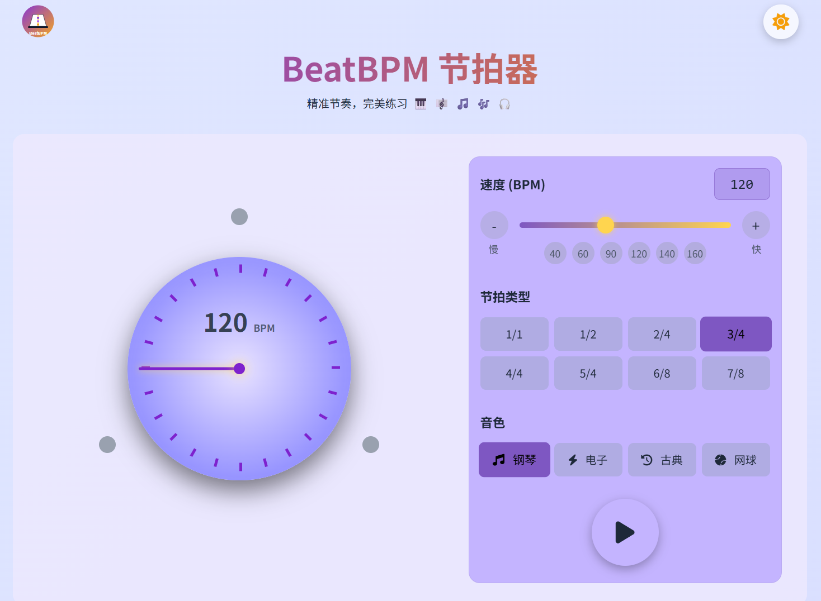Click the headphones emoji in the subtitle

pos(504,104)
